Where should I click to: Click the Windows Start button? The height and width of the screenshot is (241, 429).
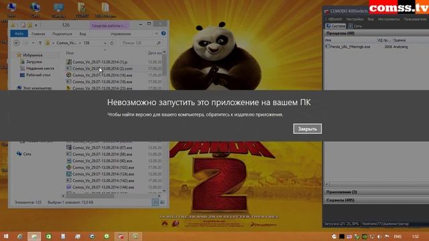click(6, 236)
